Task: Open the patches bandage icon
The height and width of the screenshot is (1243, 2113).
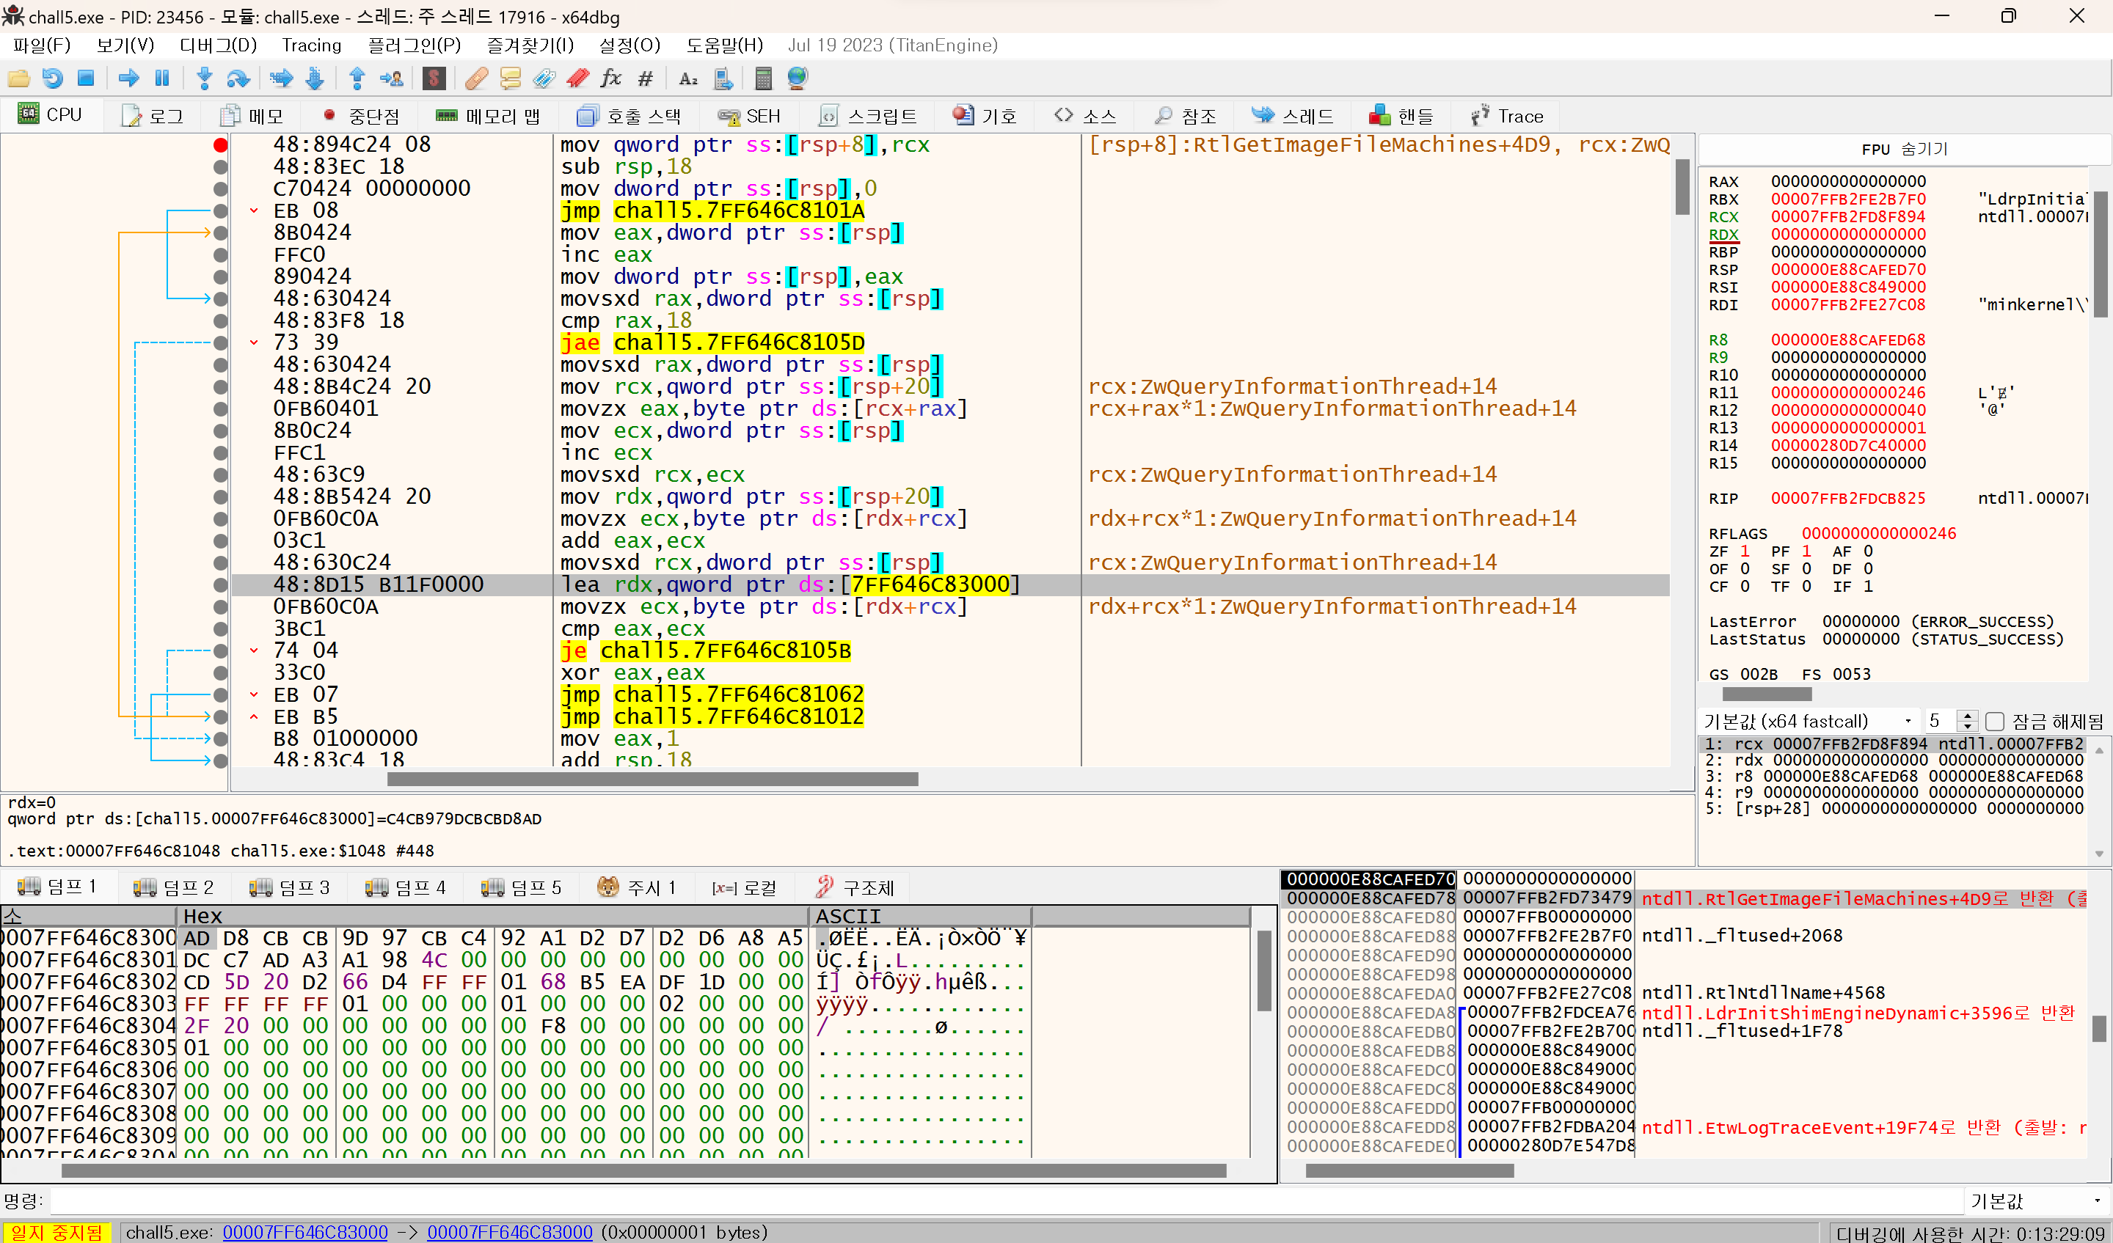Action: coord(476,78)
